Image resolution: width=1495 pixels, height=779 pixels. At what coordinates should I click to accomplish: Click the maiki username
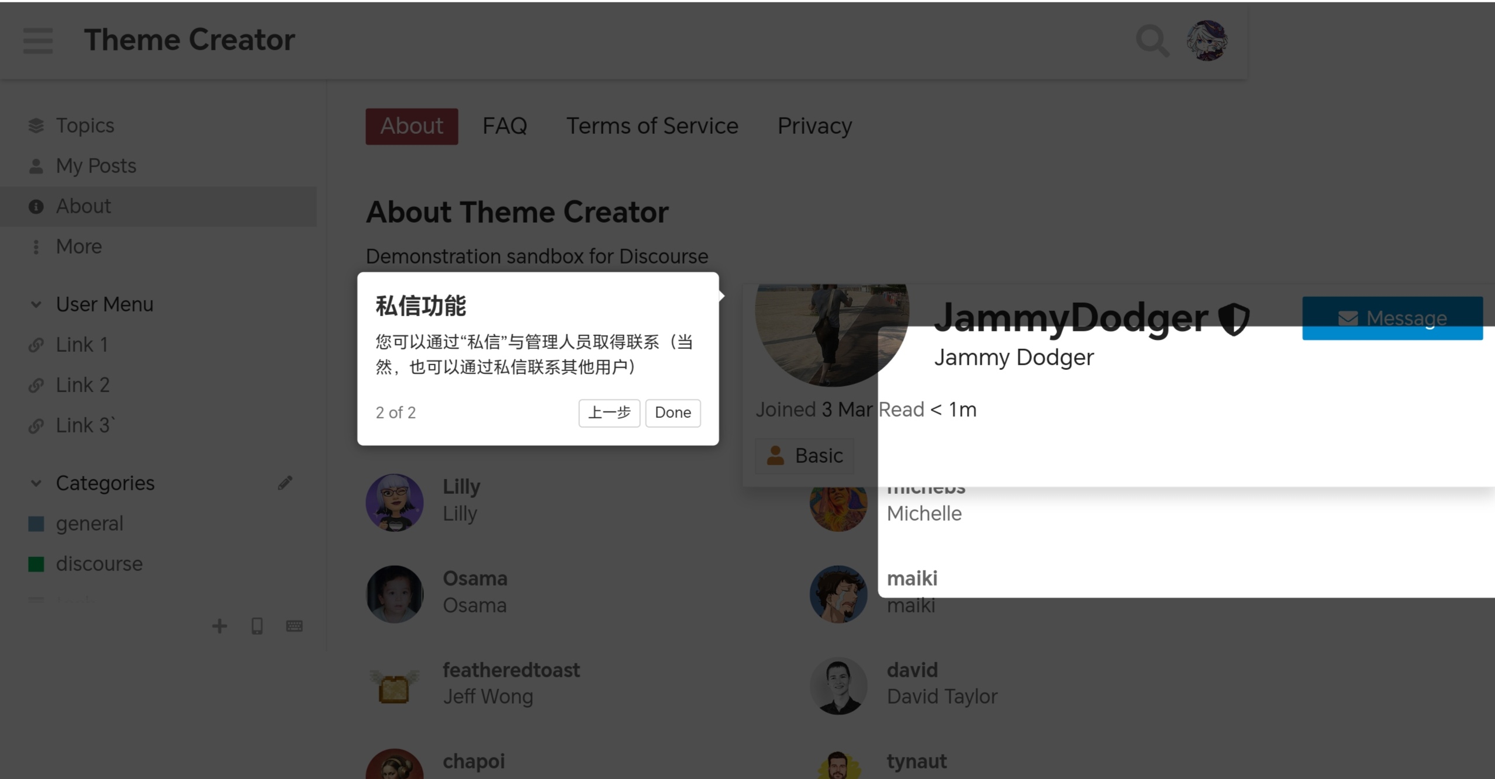[912, 578]
